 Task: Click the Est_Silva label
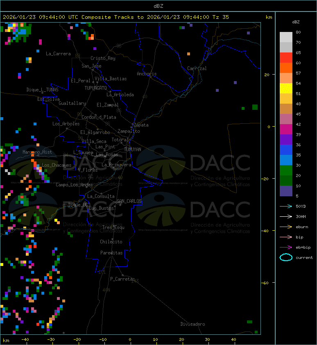pyautogui.click(x=48, y=99)
